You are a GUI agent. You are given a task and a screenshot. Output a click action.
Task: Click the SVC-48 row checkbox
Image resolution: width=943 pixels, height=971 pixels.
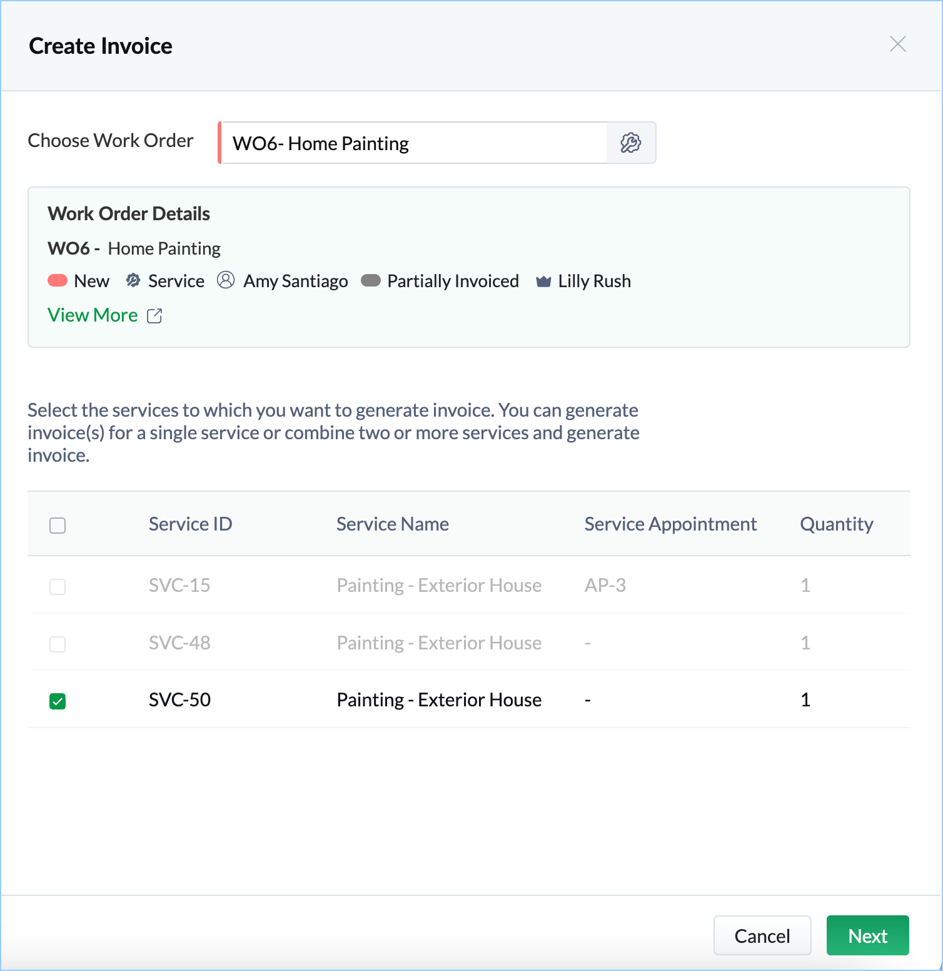[x=58, y=644]
